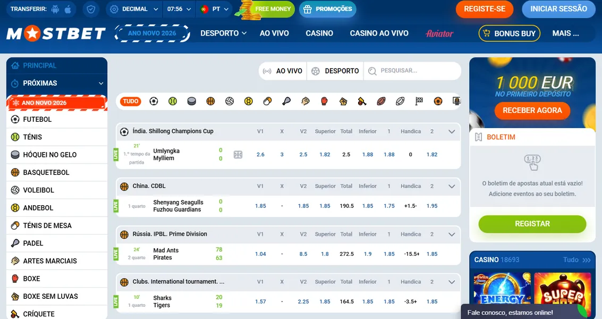
Task: Open the AO VIVO live filter toggle
Action: (x=282, y=71)
